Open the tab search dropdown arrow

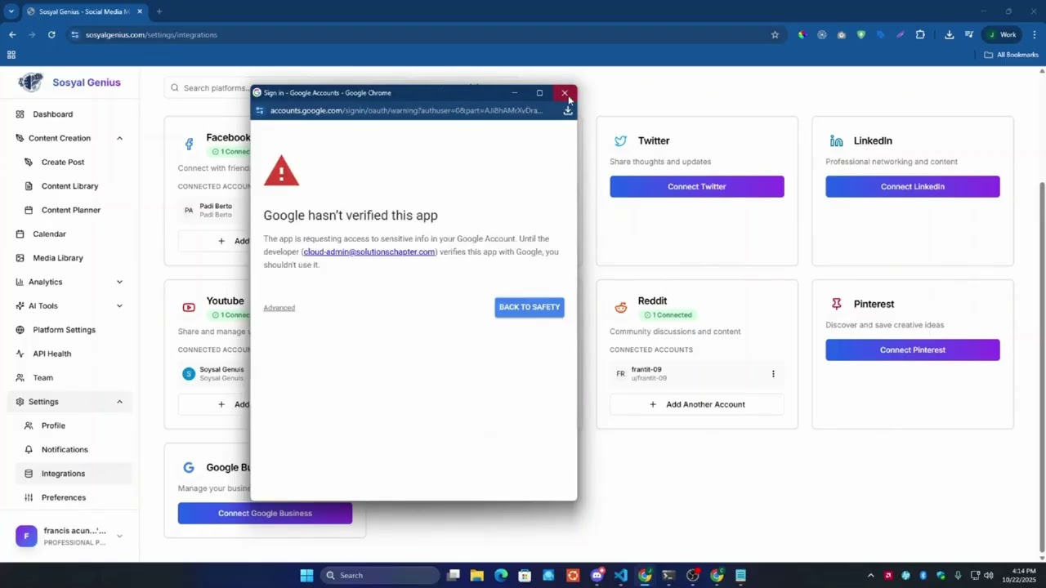coord(11,11)
